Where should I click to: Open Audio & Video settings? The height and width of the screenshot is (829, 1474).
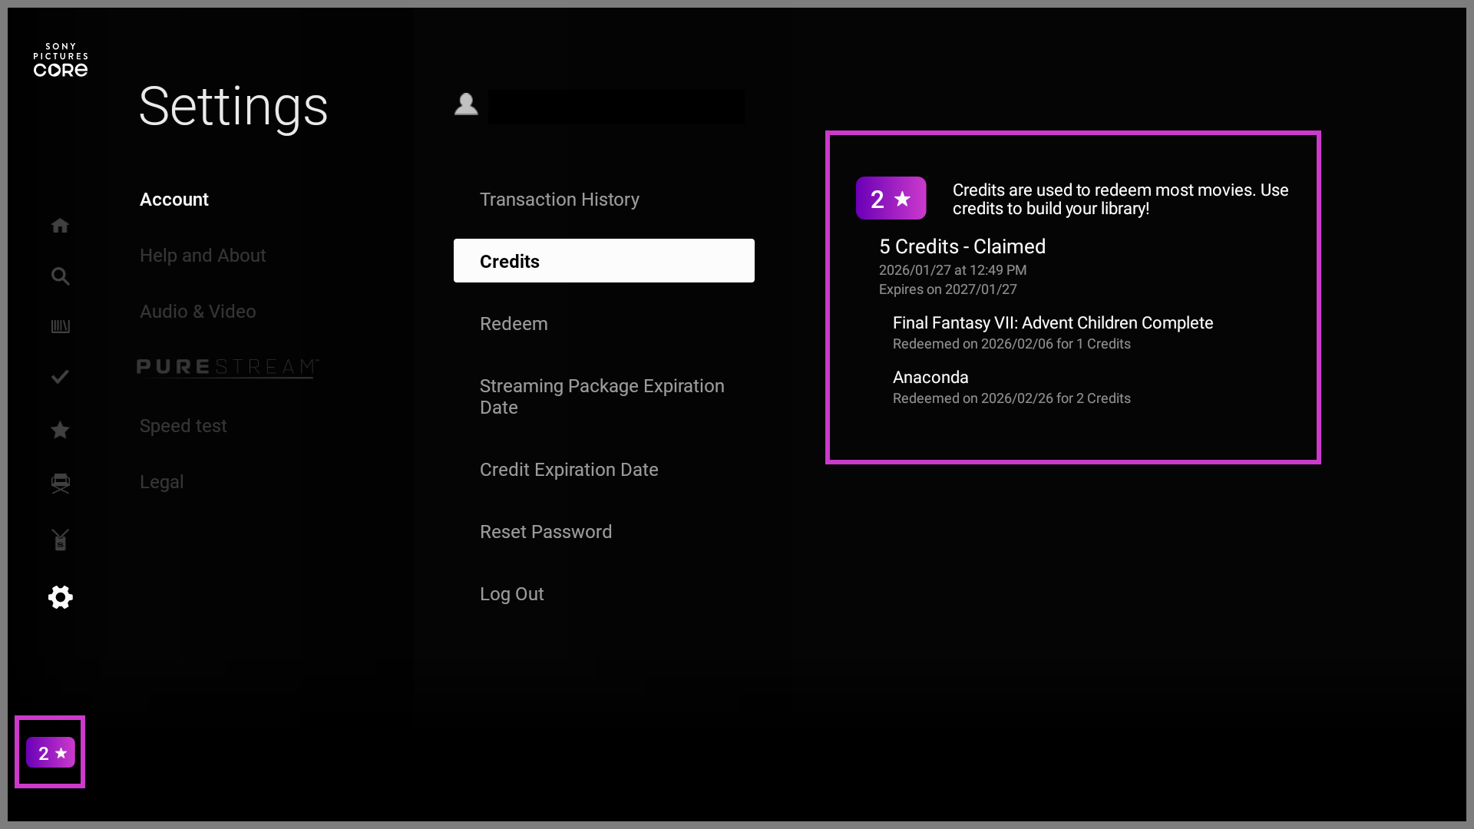pyautogui.click(x=198, y=312)
